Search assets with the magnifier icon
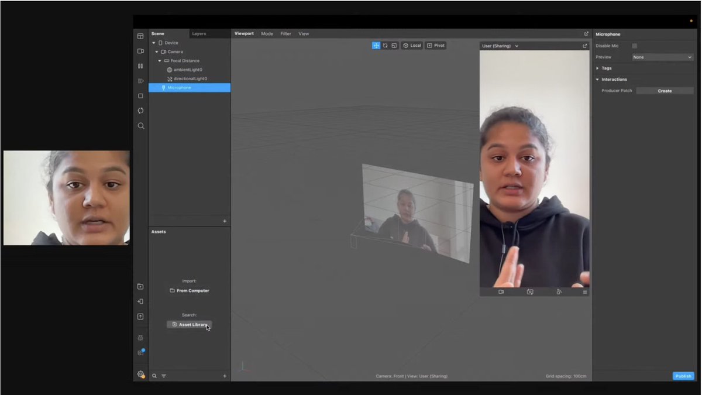Viewport: 702px width, 395px height. (x=154, y=376)
